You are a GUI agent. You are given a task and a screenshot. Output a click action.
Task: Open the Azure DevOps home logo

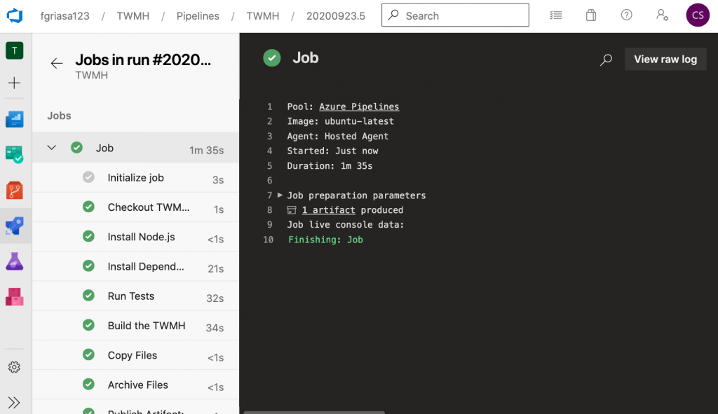15,15
